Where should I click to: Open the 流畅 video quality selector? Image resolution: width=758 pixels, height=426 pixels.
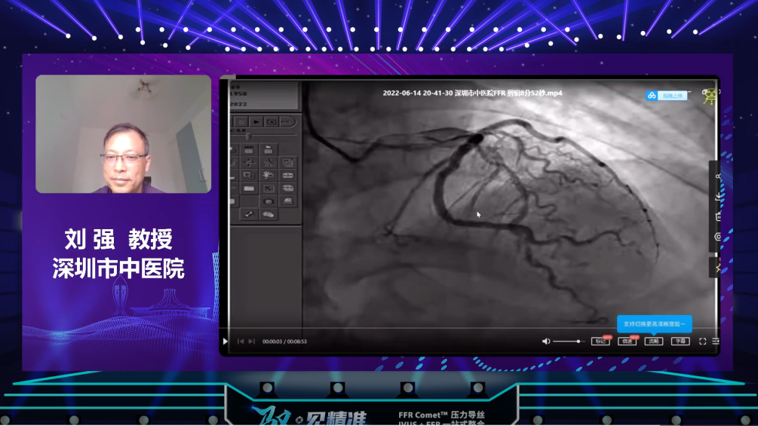click(x=652, y=342)
